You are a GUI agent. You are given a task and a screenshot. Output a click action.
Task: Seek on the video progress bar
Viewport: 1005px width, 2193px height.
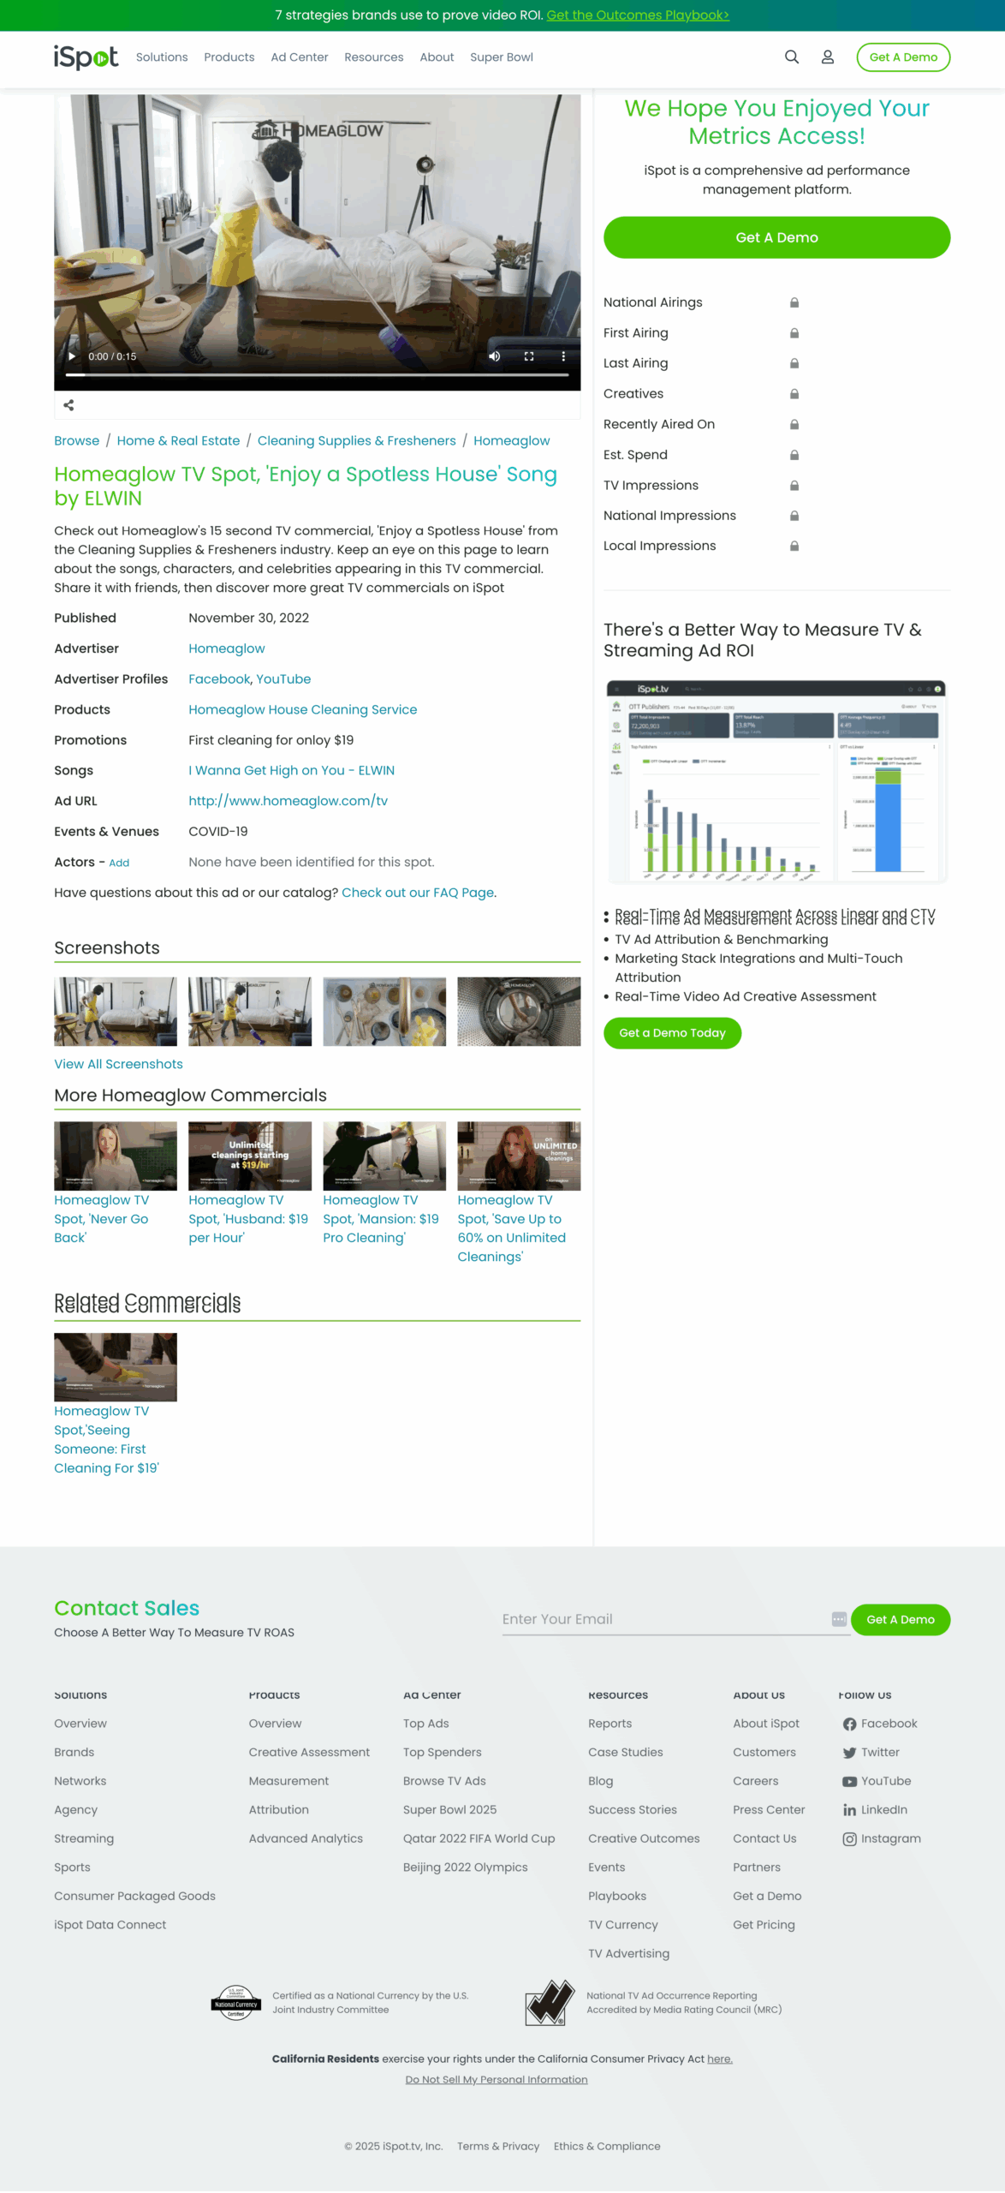tap(317, 375)
